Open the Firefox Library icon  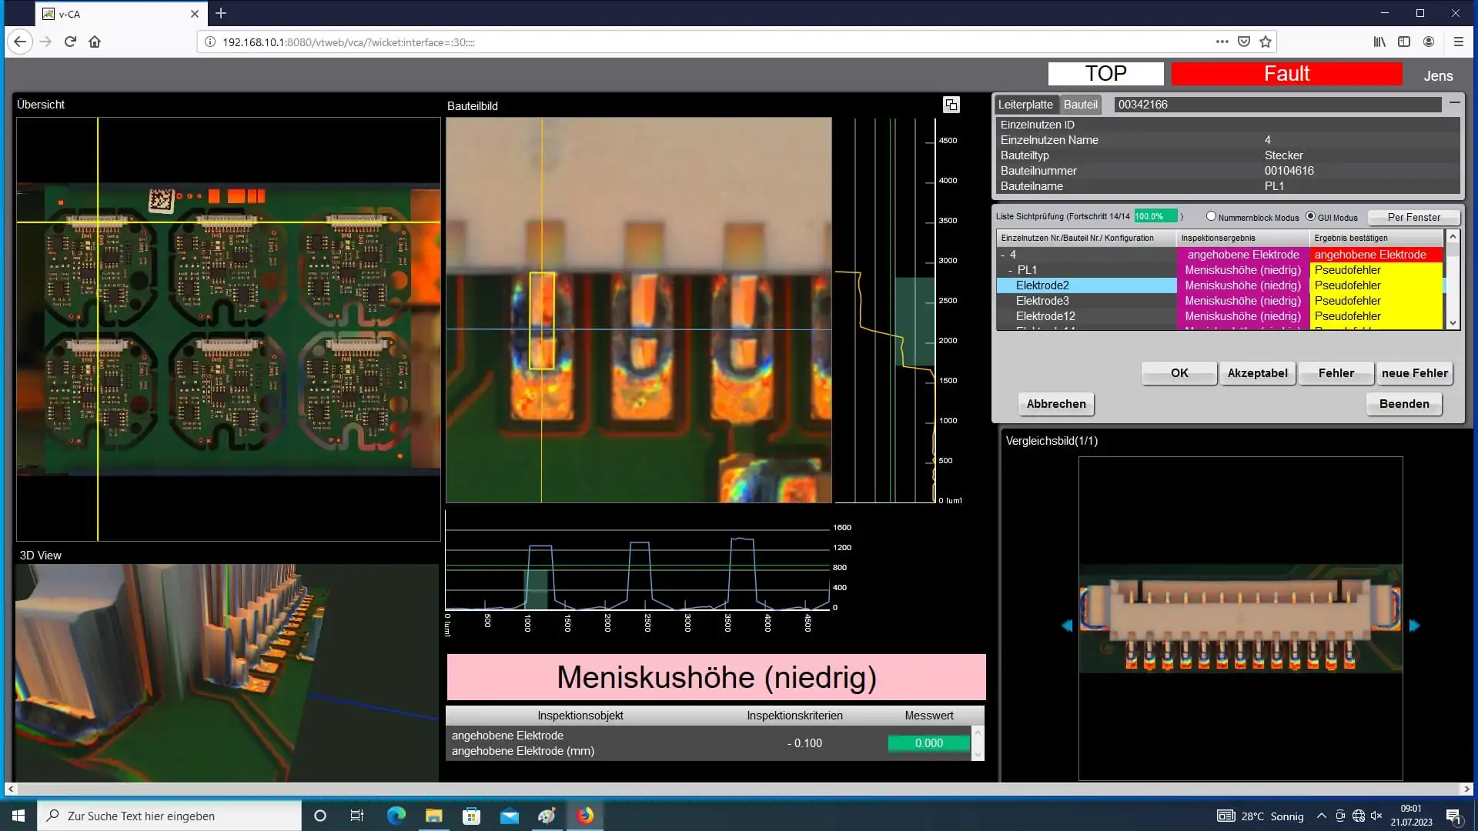(1379, 42)
